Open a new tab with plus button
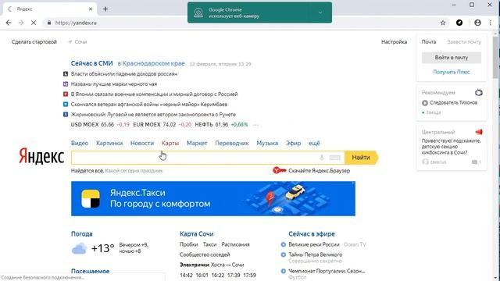Screen dimensions: 500x281 point(105,9)
